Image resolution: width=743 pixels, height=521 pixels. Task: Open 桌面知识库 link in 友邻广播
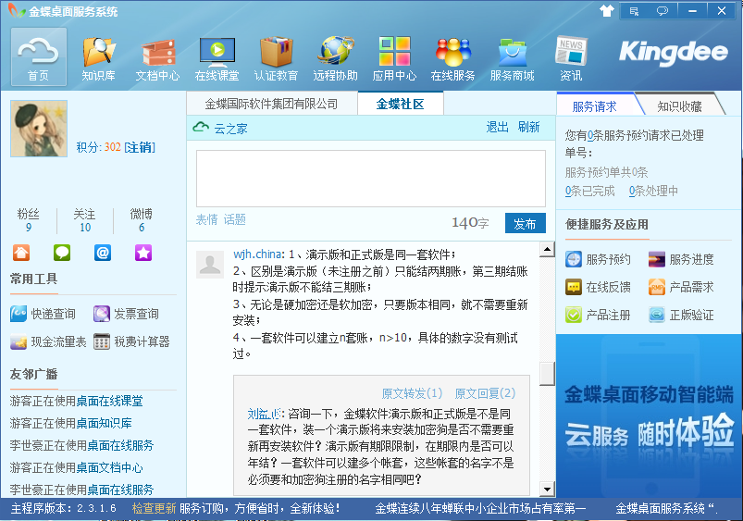tap(104, 423)
